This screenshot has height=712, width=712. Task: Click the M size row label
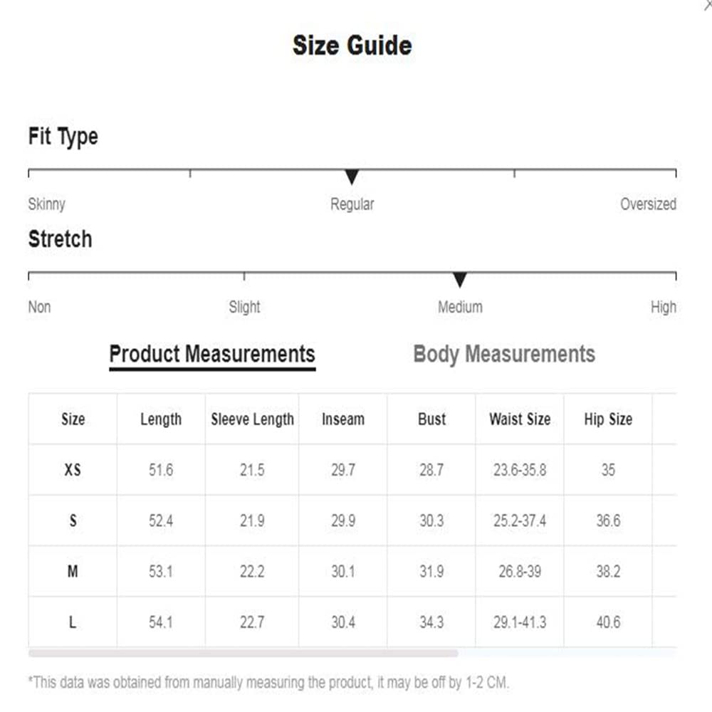pos(73,571)
